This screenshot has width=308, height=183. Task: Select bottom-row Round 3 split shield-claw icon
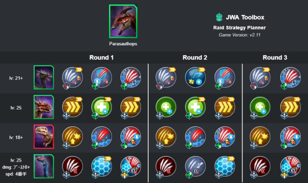pos(290,167)
